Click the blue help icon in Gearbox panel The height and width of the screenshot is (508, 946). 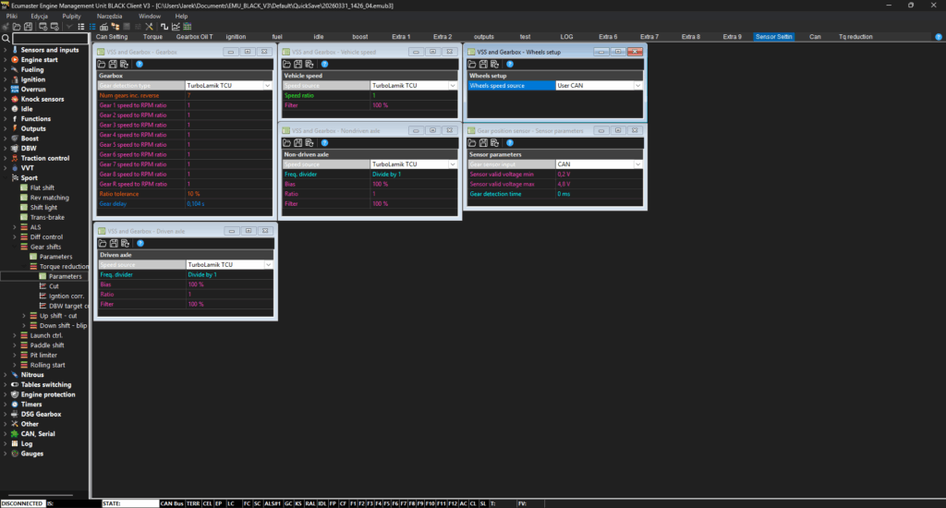pos(139,64)
